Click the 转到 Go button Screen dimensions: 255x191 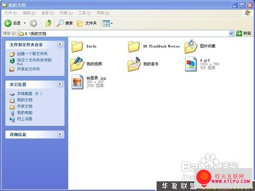coord(244,34)
